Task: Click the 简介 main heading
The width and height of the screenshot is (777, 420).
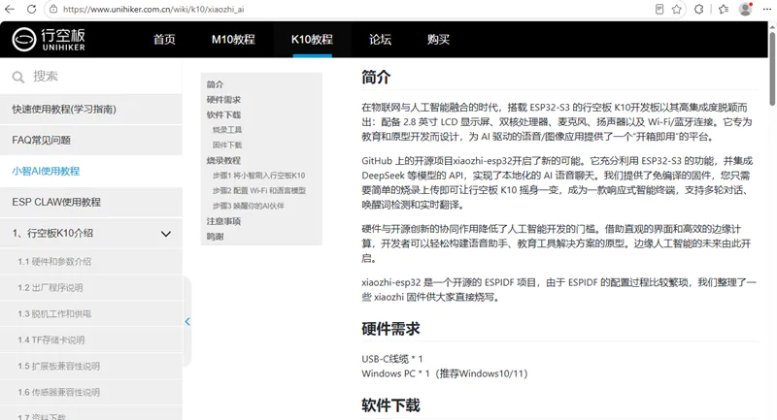Action: pyautogui.click(x=376, y=78)
